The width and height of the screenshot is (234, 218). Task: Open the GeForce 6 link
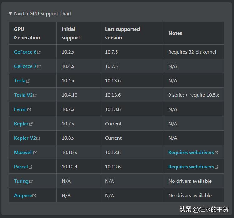pos(25,52)
